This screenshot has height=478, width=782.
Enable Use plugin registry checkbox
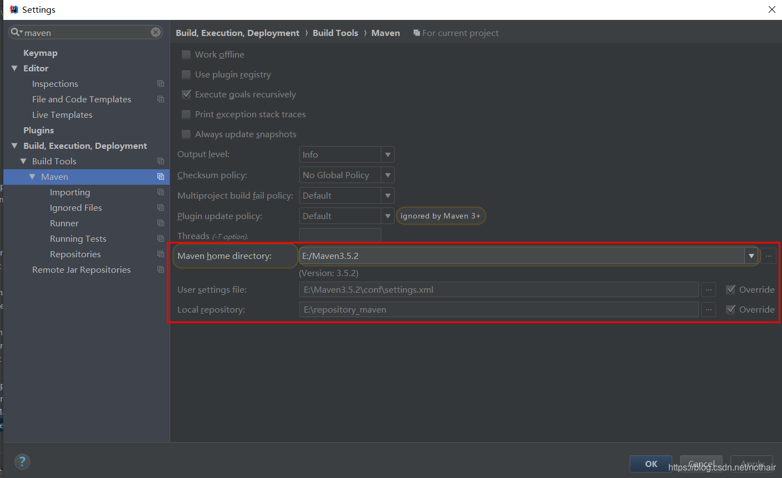[x=186, y=74]
